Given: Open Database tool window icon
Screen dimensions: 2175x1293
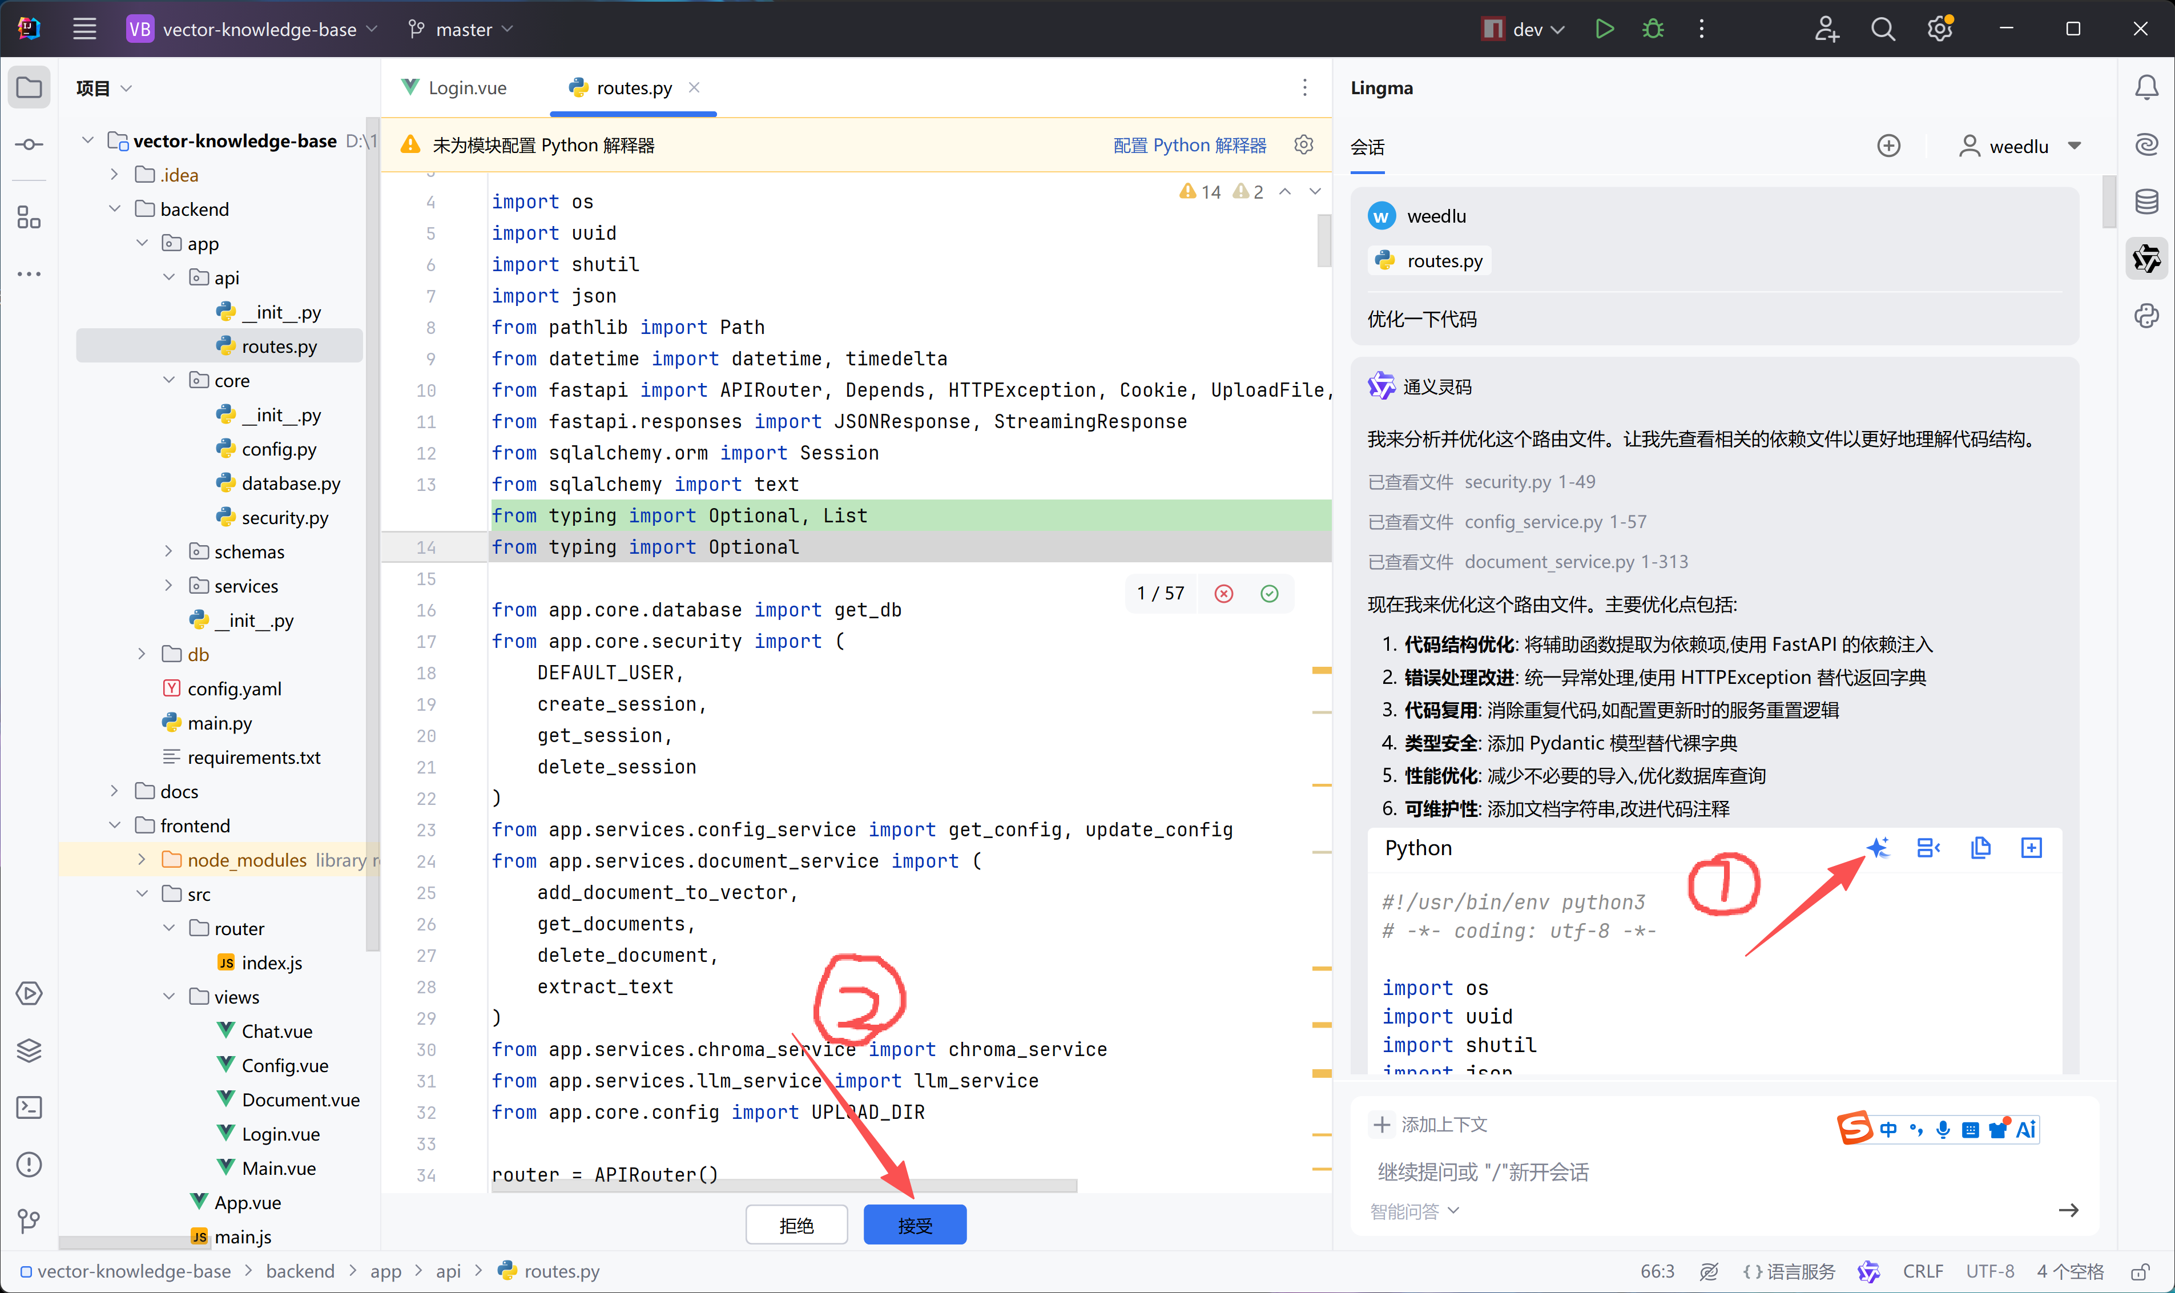Looking at the screenshot, I should 2146,202.
